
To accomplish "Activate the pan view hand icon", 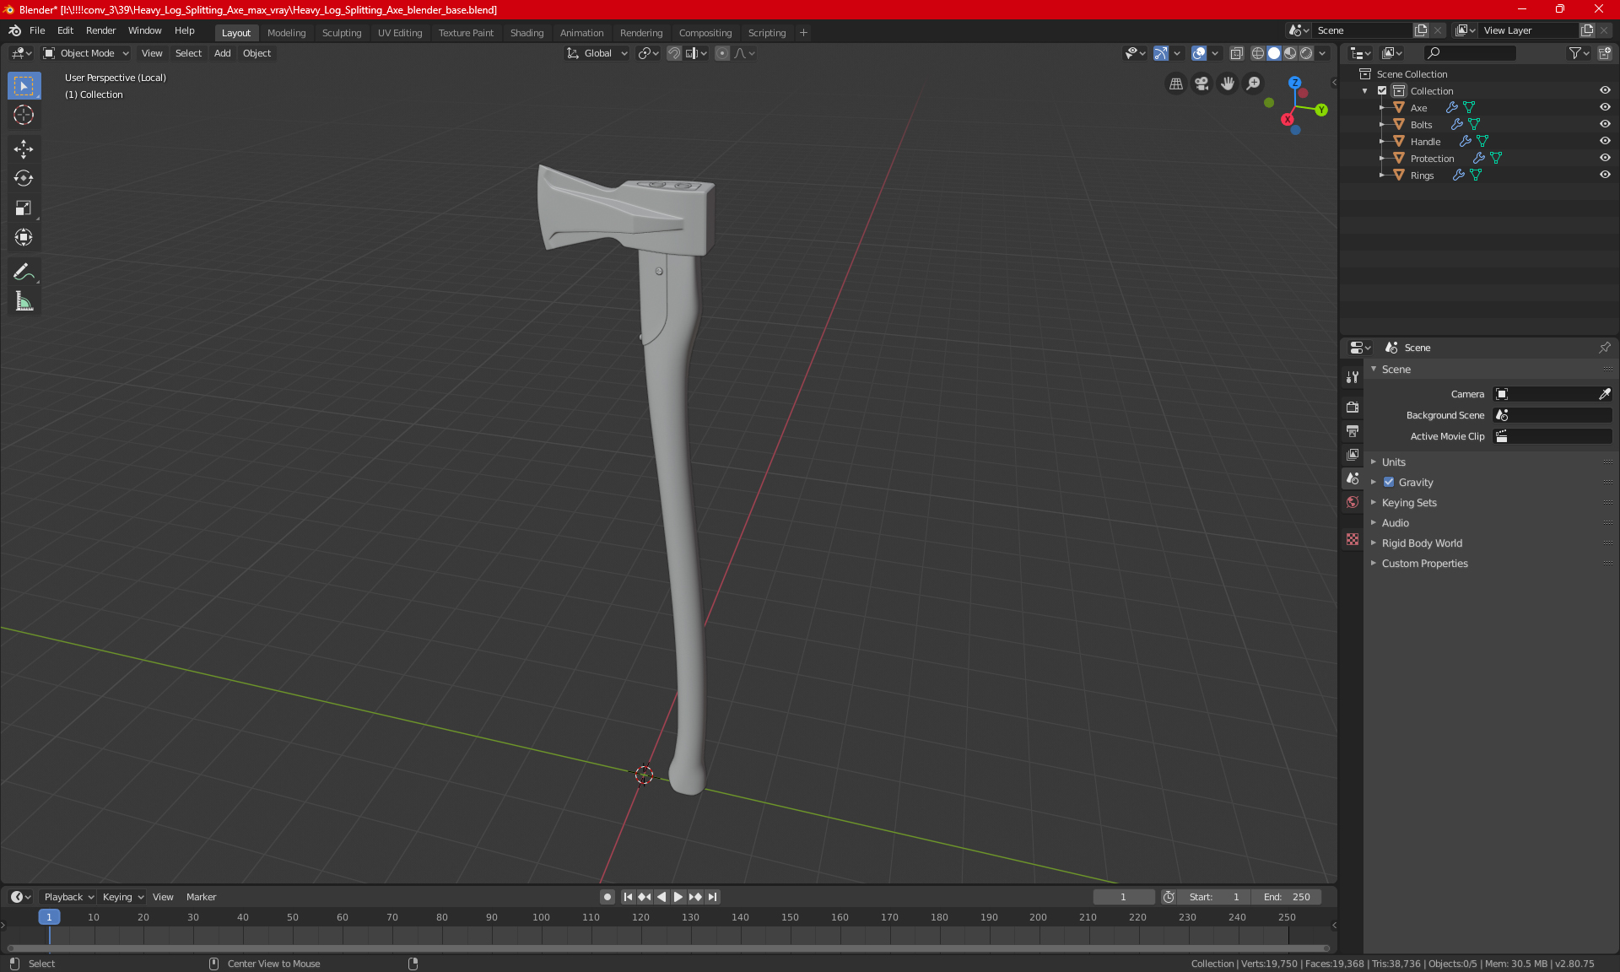I will [1228, 84].
